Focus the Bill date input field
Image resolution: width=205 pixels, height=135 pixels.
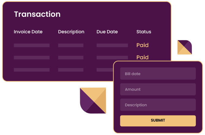pyautogui.click(x=158, y=74)
